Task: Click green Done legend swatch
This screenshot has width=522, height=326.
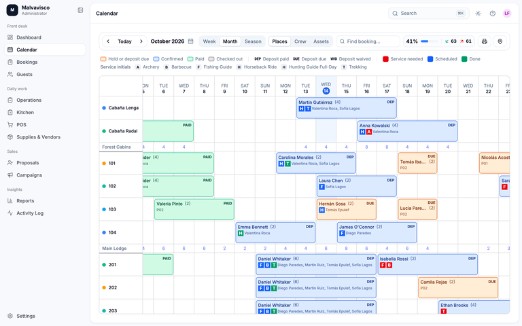Action: [x=464, y=59]
